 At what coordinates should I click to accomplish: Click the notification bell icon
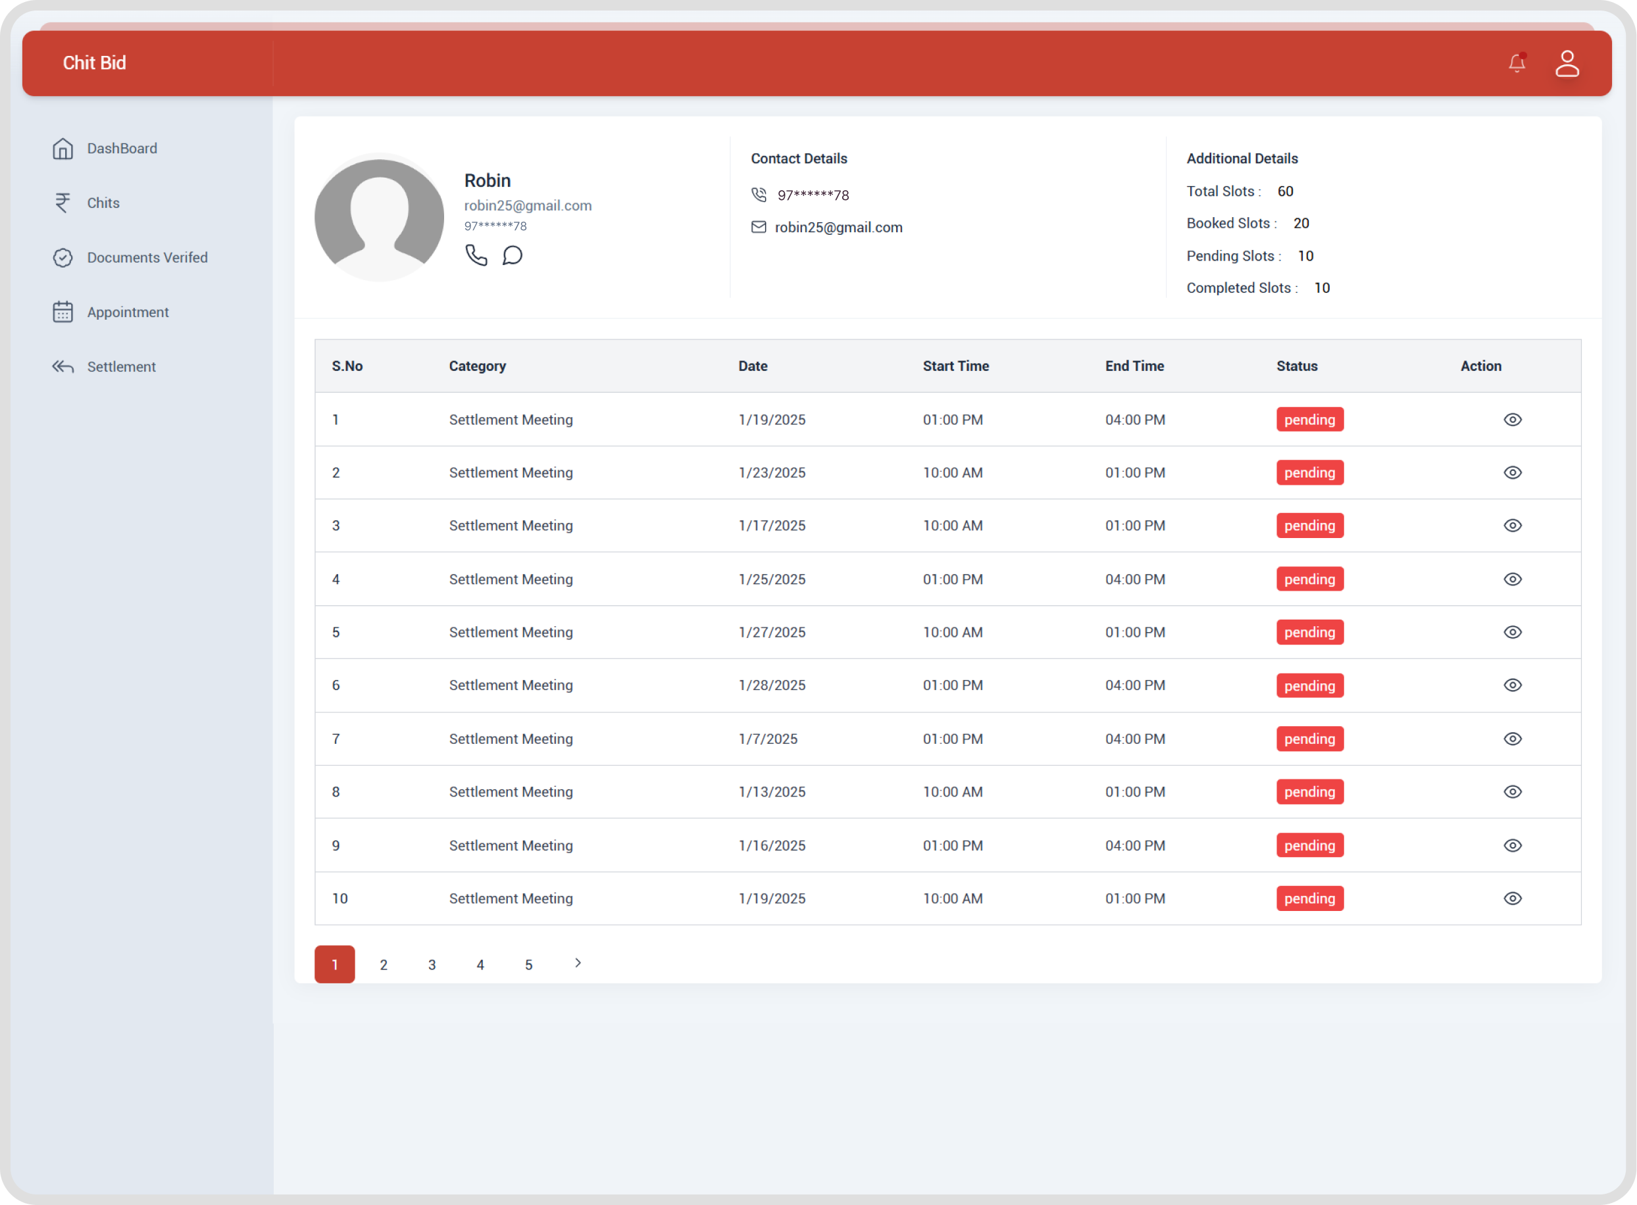[x=1517, y=63]
